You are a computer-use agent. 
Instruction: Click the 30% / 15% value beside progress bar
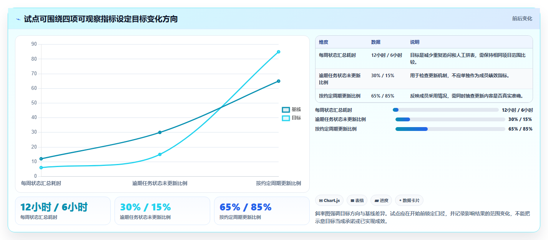point(520,119)
